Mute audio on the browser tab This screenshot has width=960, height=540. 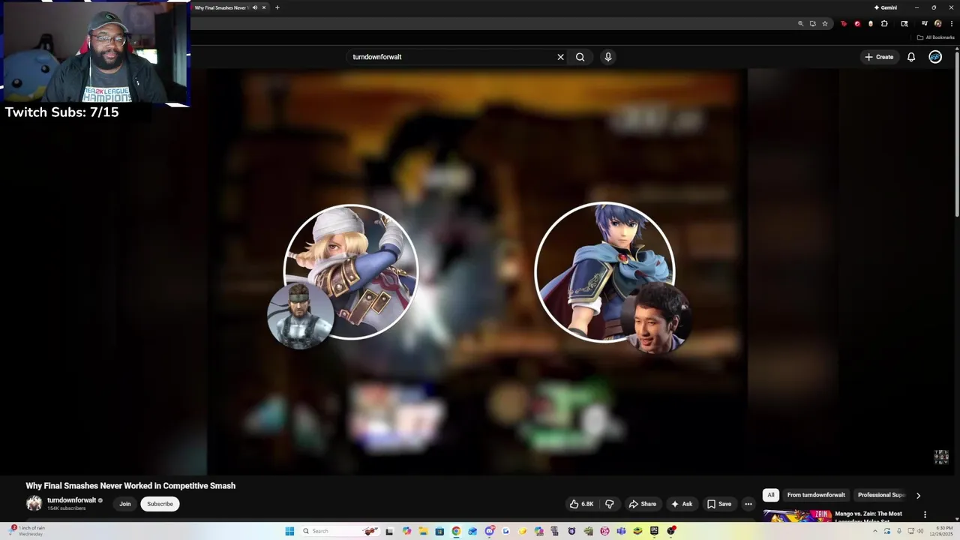tap(254, 7)
